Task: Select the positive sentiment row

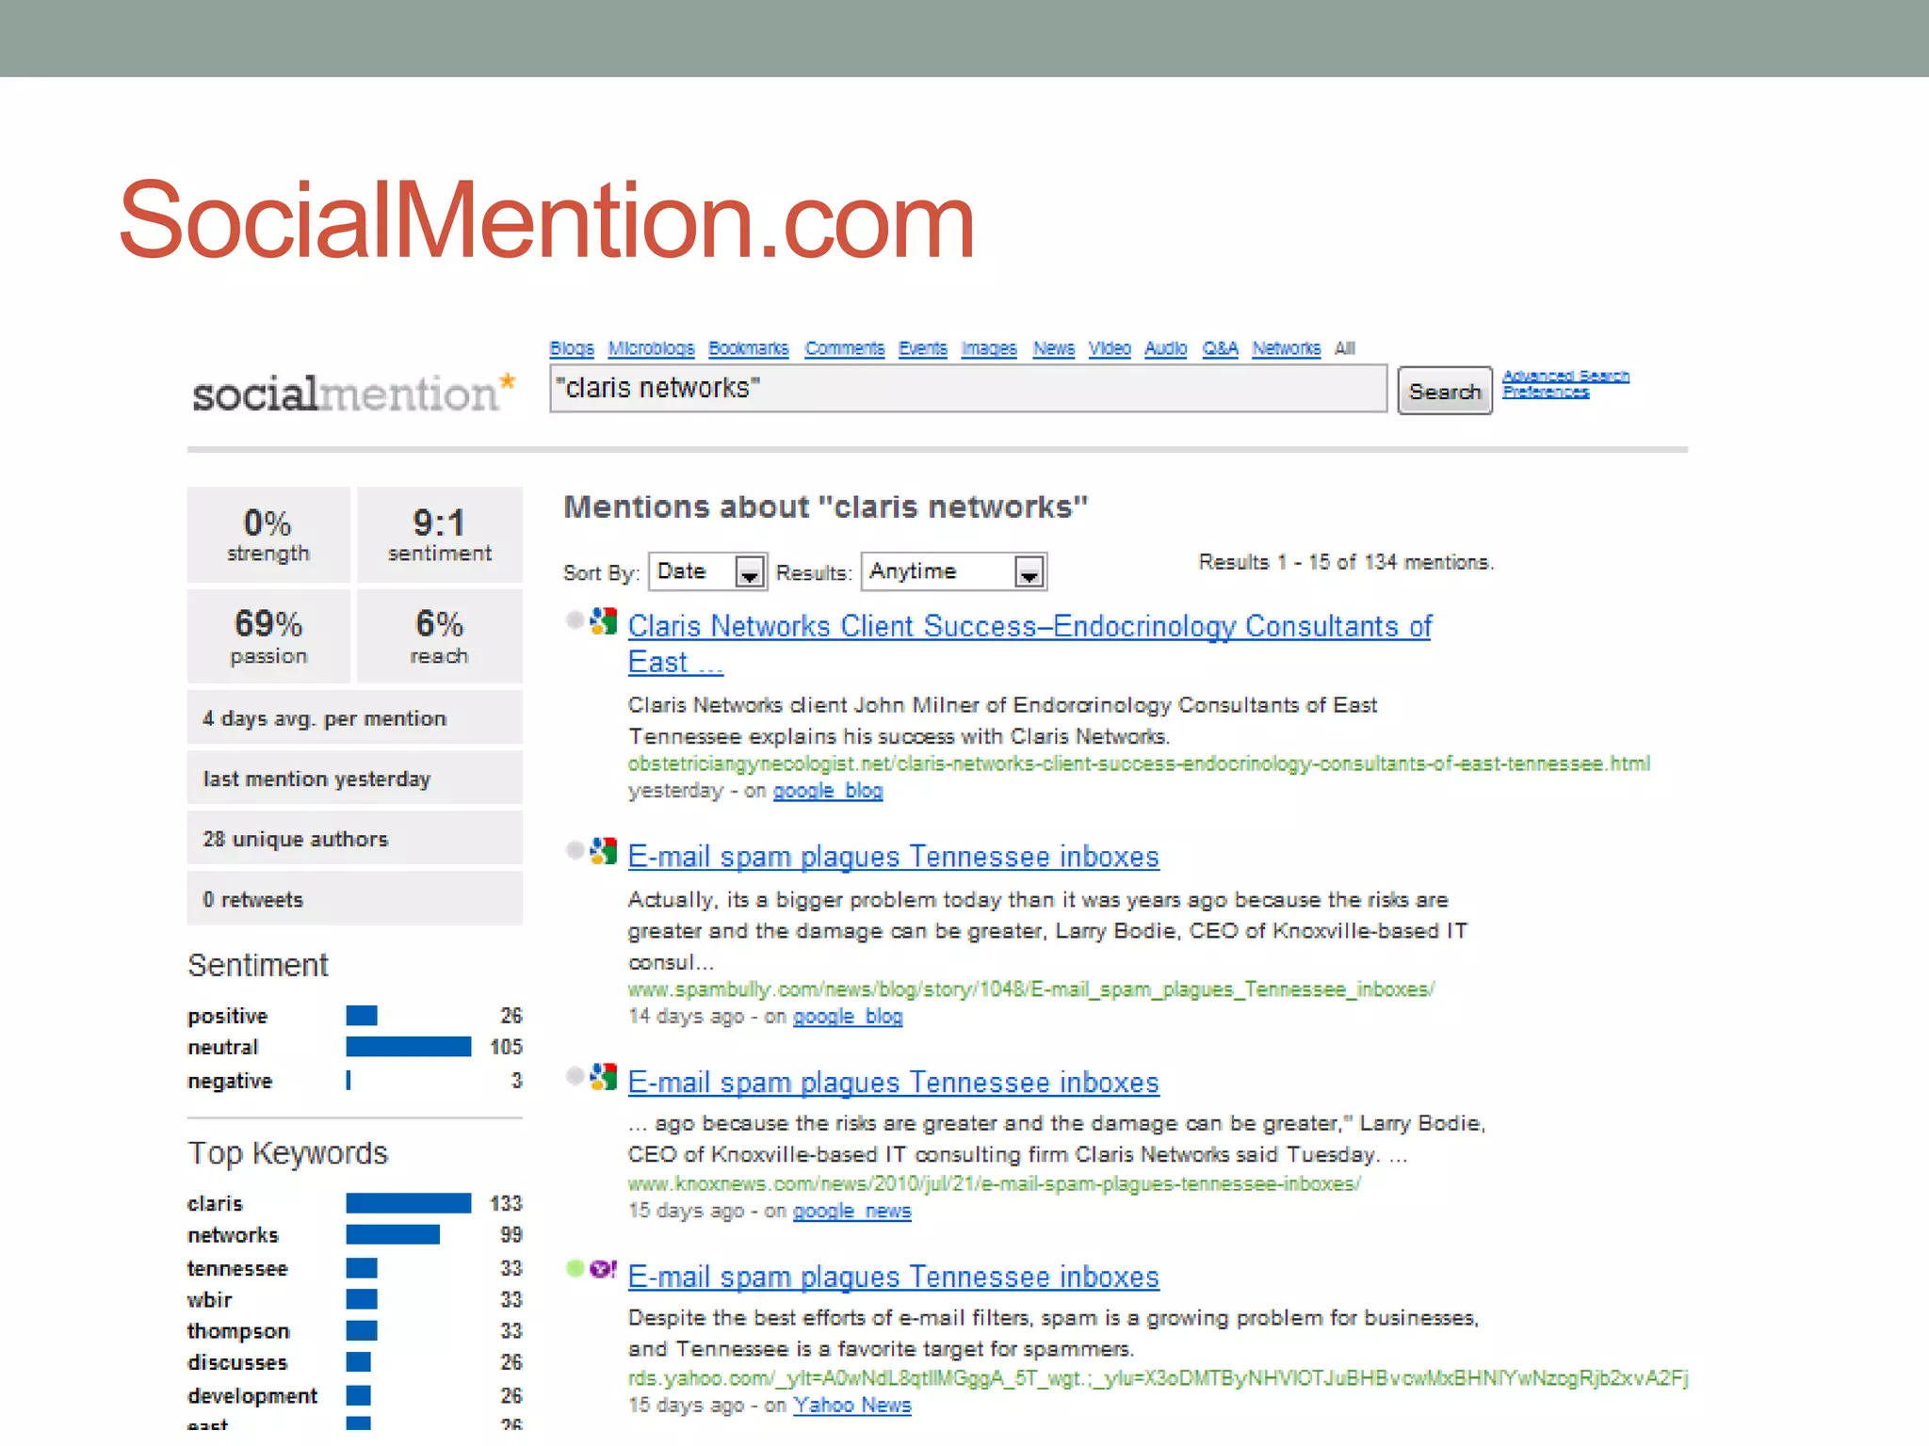Action: (x=355, y=1016)
